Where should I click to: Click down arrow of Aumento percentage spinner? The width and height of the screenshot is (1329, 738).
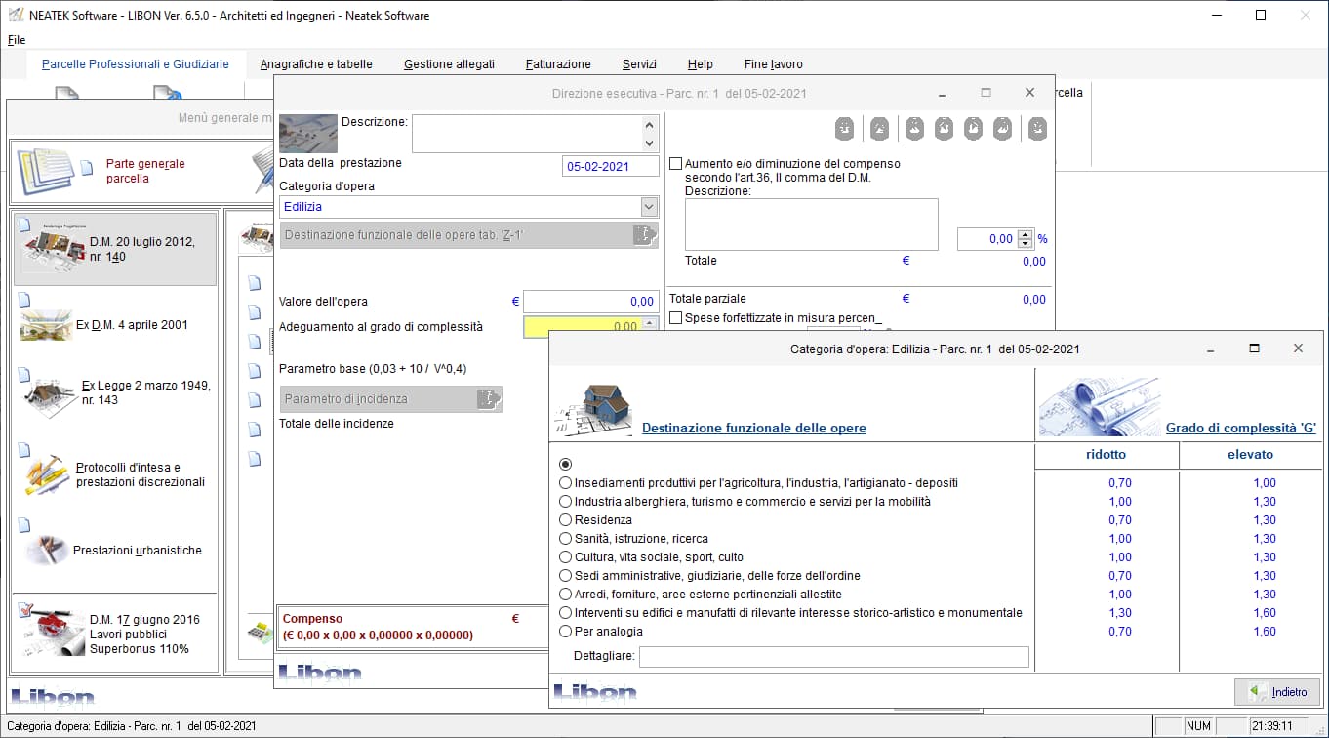coord(1025,242)
